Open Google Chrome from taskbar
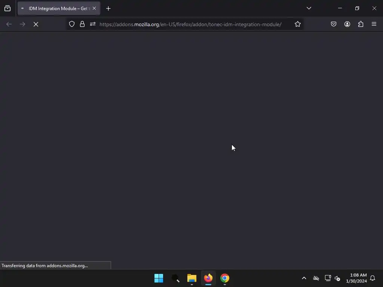Viewport: 383px width, 287px height. 225,278
